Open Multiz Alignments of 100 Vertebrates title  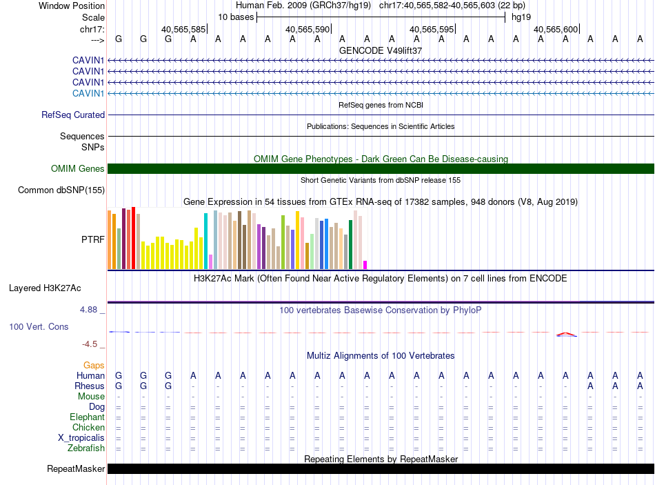point(381,356)
